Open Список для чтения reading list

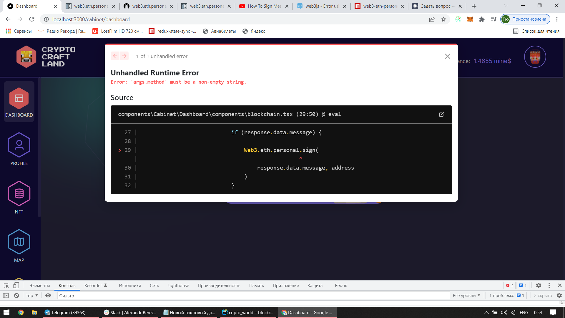pos(536,31)
